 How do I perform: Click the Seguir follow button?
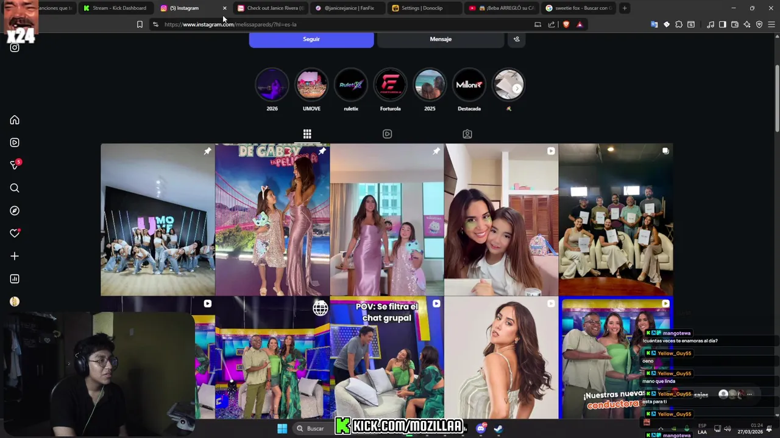tap(311, 39)
